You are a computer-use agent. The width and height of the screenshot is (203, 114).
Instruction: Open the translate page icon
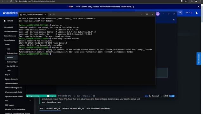coord(182,1)
